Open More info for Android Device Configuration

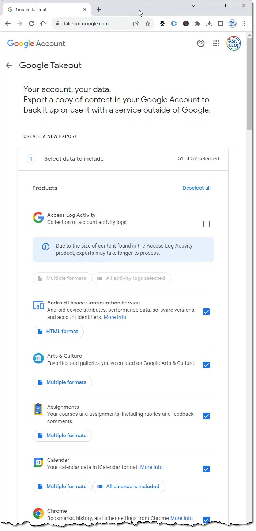click(115, 318)
